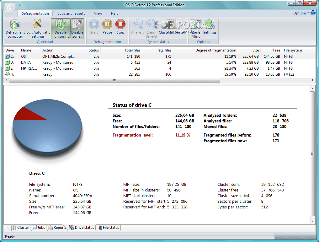Click drive list scroll left arrow
This screenshot has width=319, height=242.
tap(6, 80)
